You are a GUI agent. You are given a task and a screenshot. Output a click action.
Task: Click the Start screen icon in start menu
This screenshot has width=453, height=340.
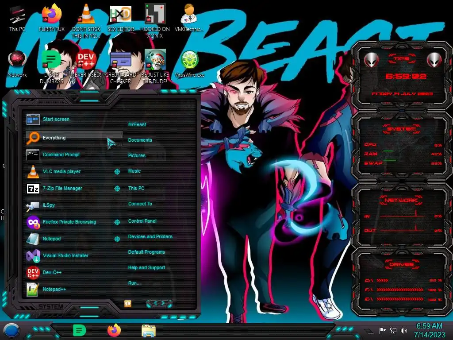click(33, 119)
